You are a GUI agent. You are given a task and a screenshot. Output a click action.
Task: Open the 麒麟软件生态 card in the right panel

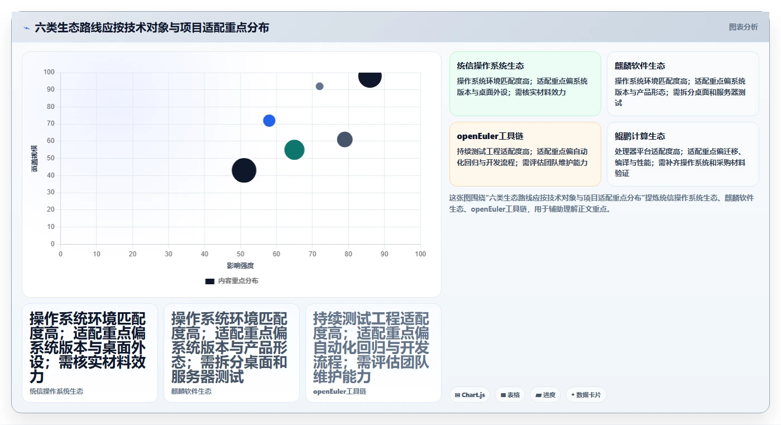tap(683, 84)
